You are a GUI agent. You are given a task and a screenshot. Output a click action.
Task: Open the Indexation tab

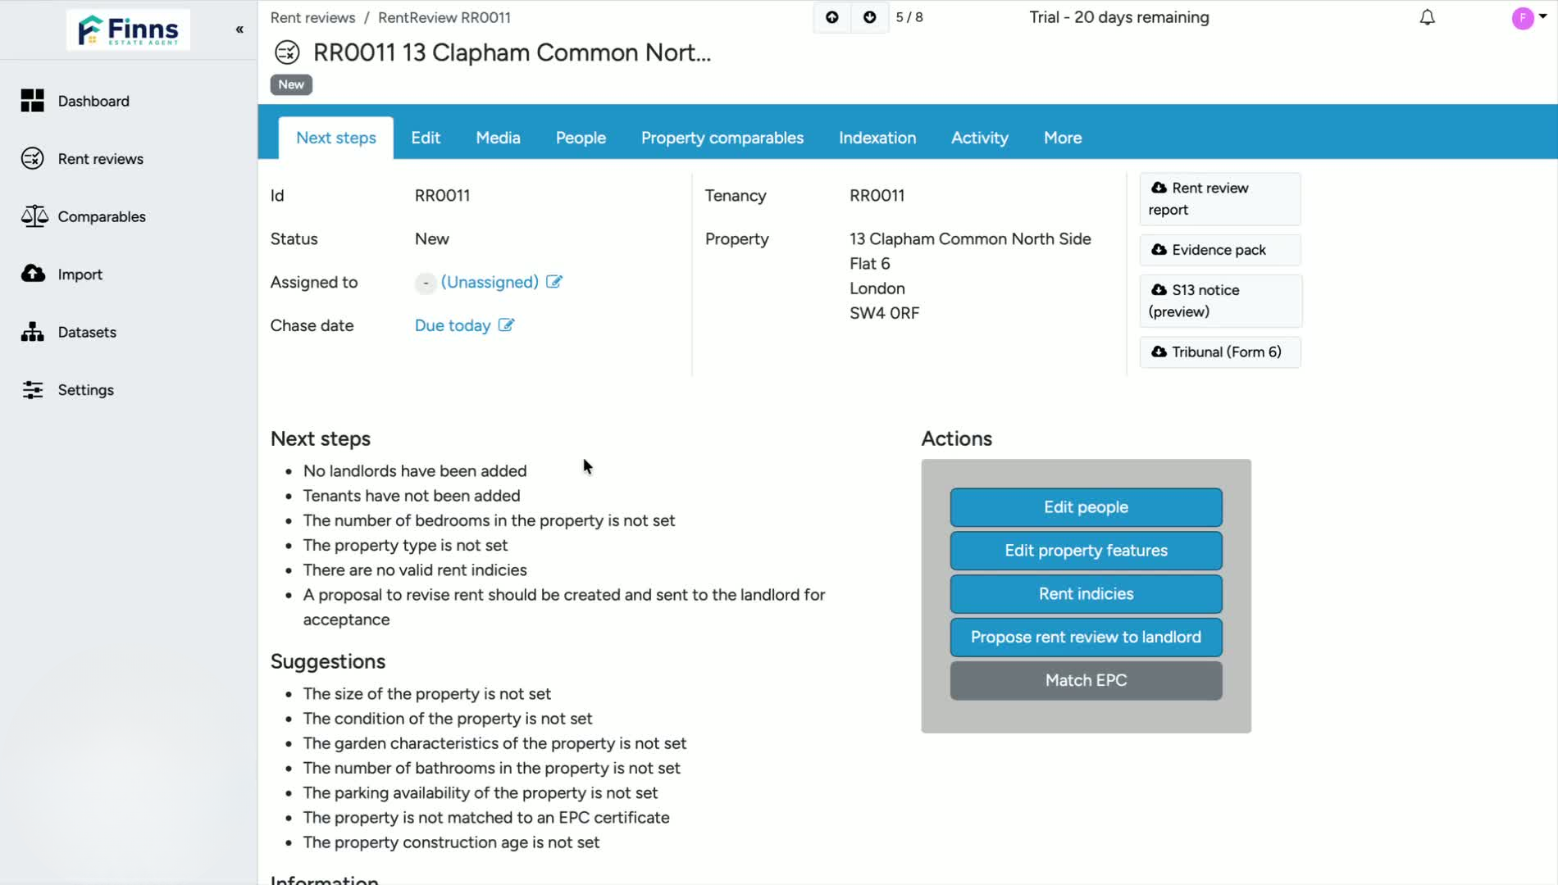click(877, 138)
